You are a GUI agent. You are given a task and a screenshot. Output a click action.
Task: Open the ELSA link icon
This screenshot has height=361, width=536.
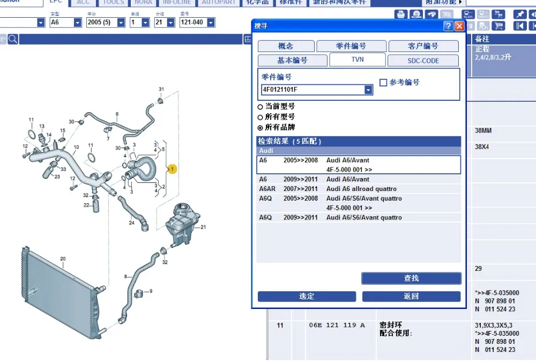[468, 14]
